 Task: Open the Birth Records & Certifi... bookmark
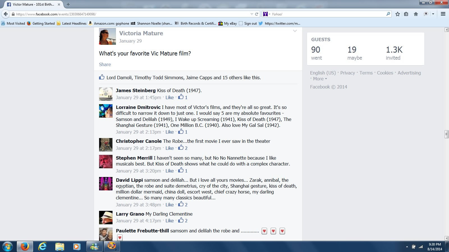[x=195, y=23]
